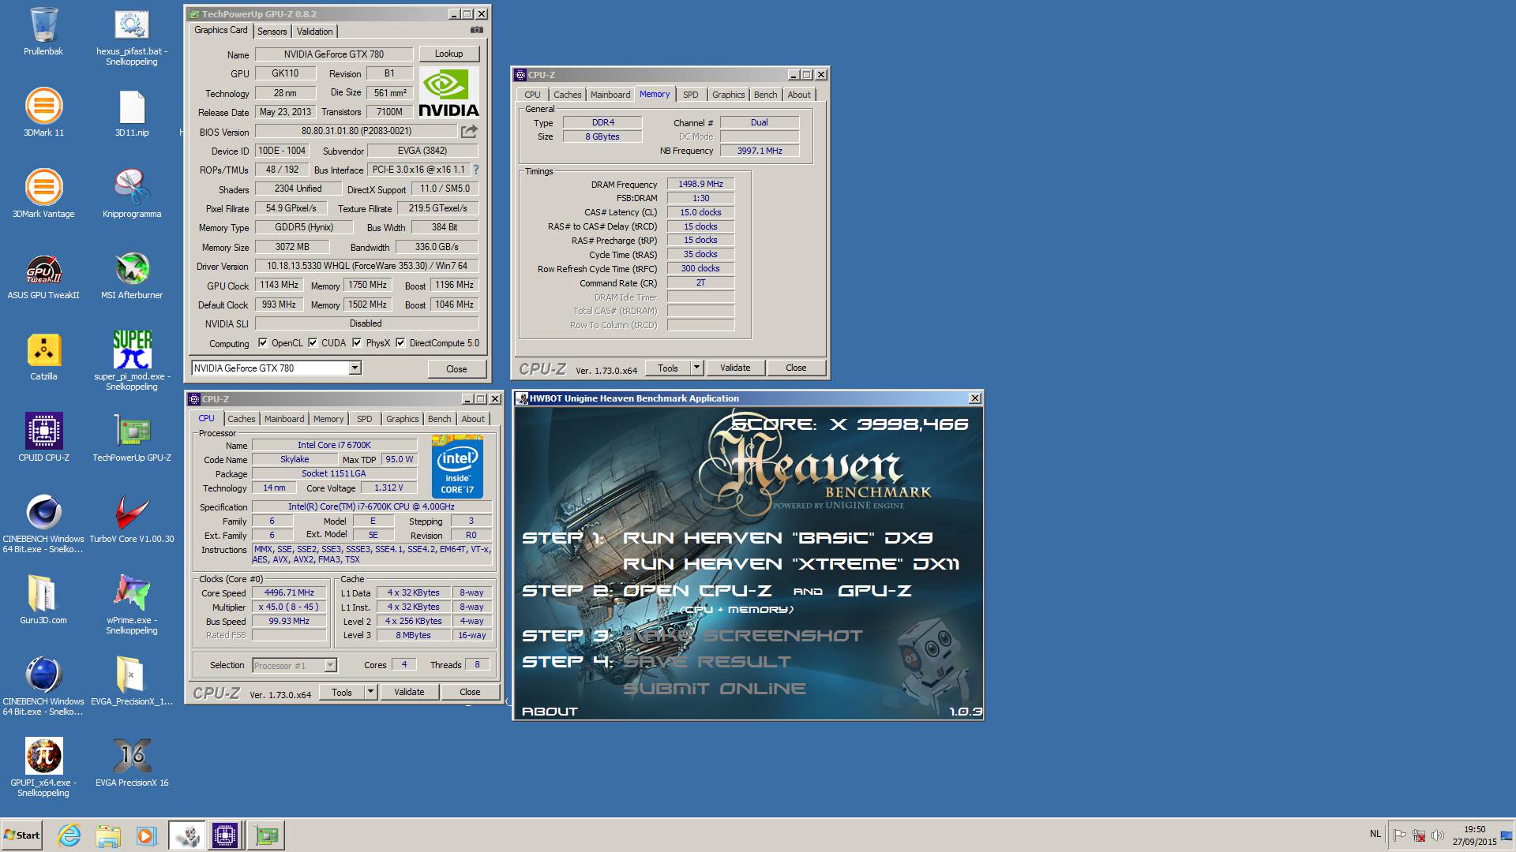Viewport: 1516px width, 852px height.
Task: Switch to the Validation tab in GPU-Z
Action: 314,32
